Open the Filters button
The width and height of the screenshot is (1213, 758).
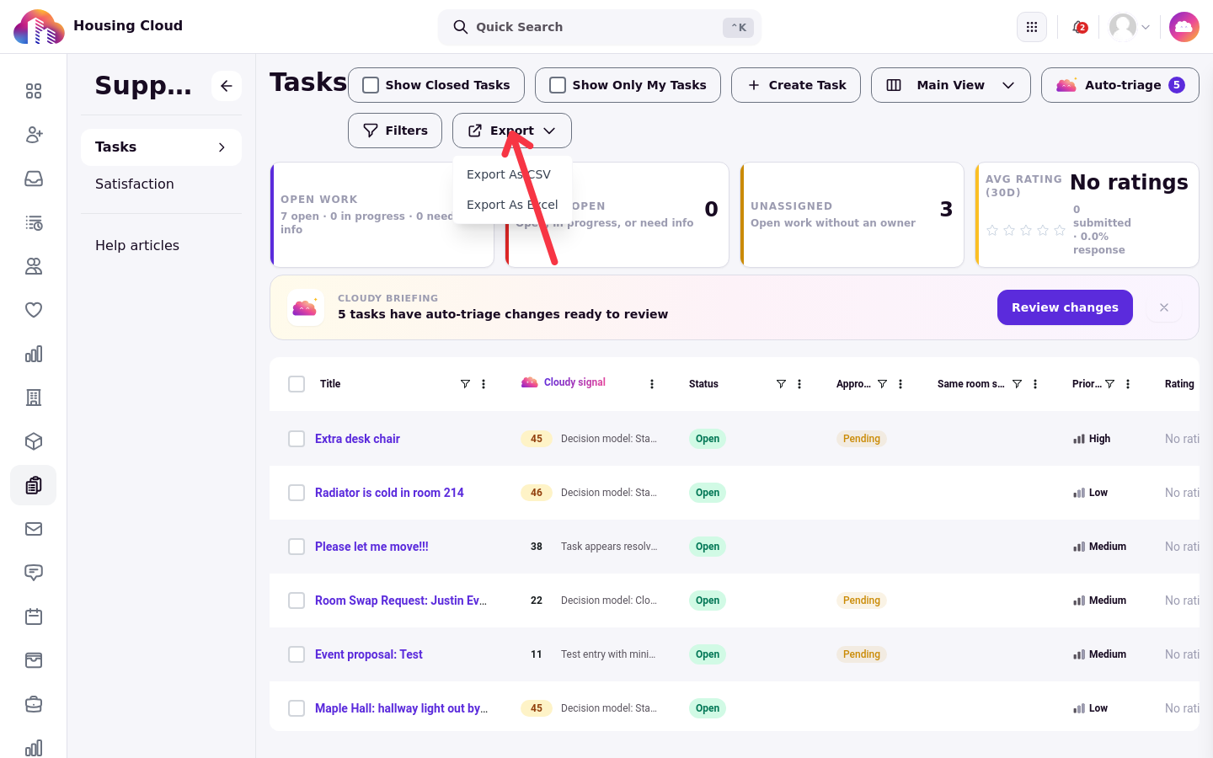[395, 131]
